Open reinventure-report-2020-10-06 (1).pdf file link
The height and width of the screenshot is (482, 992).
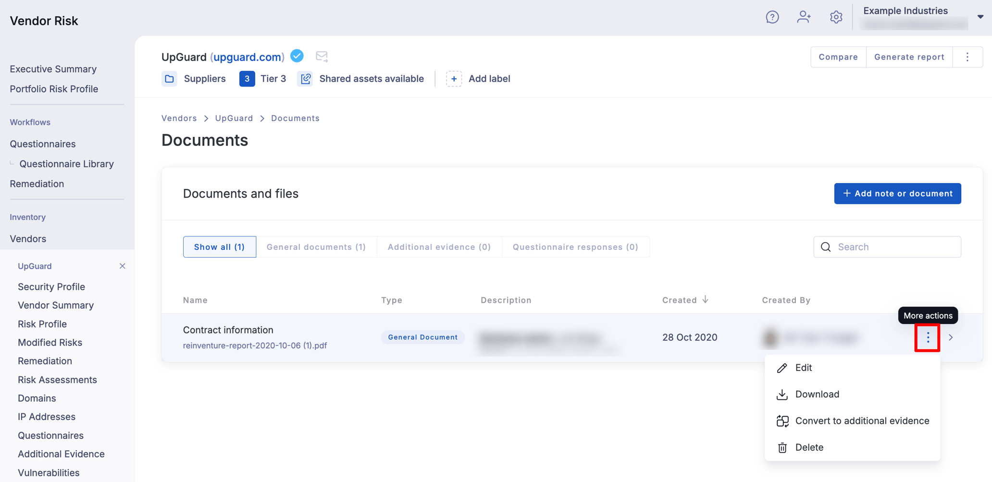click(x=255, y=346)
